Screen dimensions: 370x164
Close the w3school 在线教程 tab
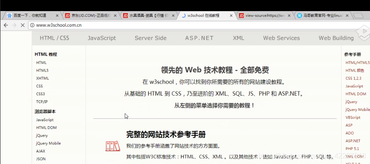tap(231, 15)
